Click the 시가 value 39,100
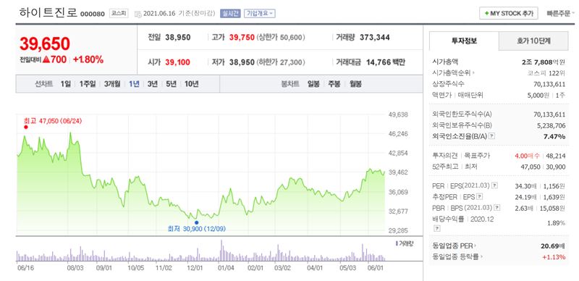The image size is (579, 281). [x=178, y=62]
